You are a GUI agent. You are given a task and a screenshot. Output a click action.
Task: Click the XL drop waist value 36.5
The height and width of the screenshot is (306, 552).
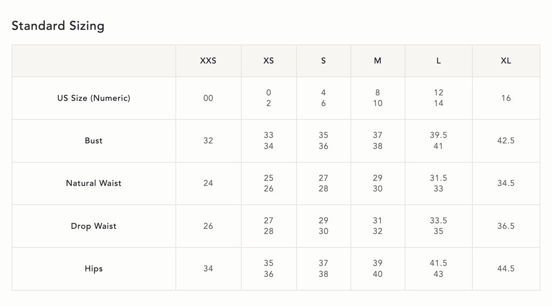point(506,226)
